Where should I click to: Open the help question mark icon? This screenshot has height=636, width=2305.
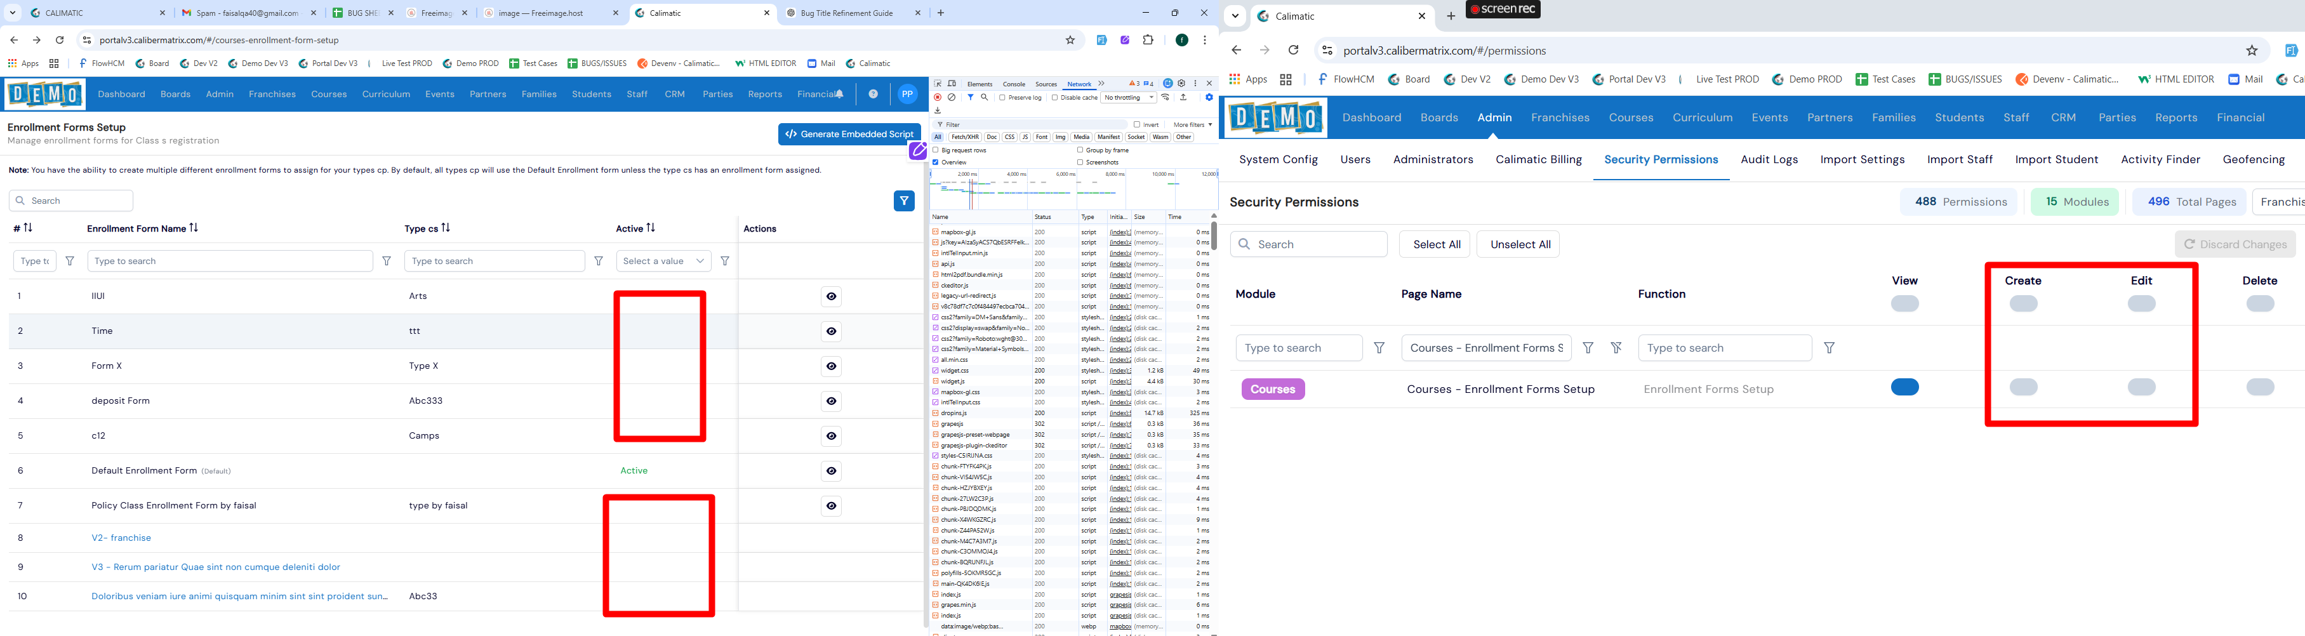tap(874, 94)
